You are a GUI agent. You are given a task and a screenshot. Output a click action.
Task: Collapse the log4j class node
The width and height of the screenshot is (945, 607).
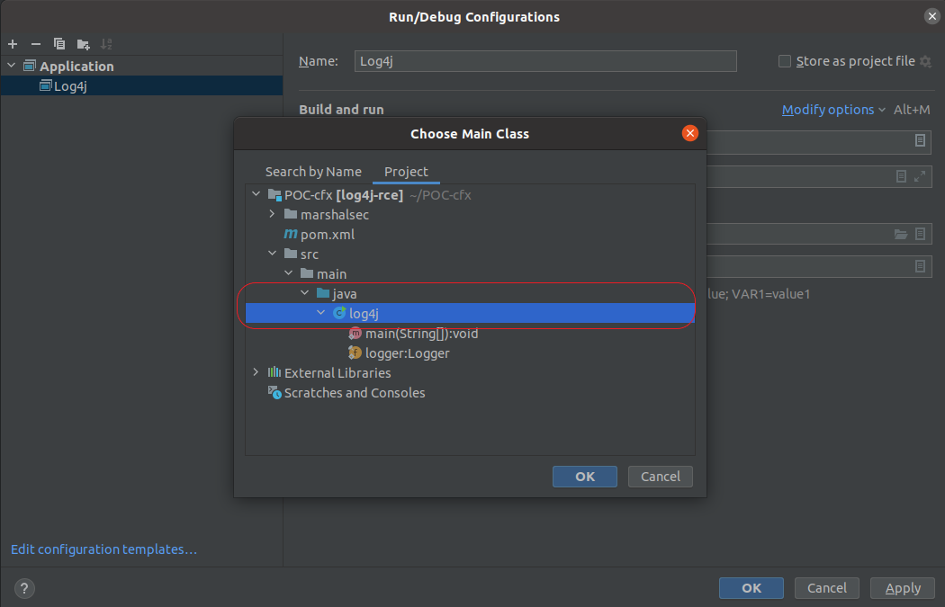[321, 313]
